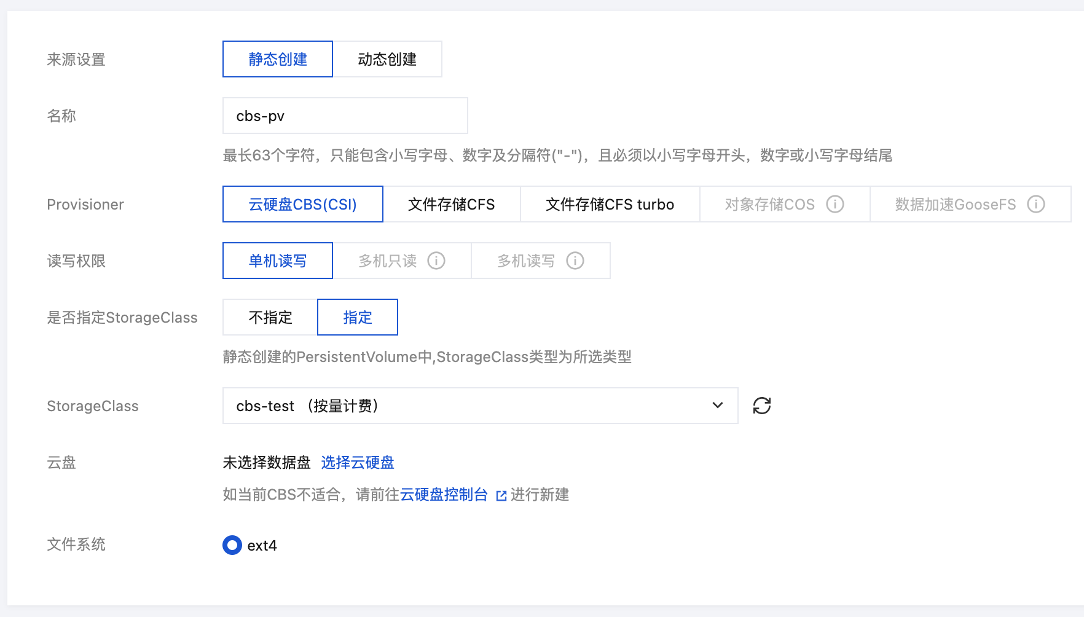
Task: Select 云硬盘CBS(CSI) provisioner
Action: point(303,204)
